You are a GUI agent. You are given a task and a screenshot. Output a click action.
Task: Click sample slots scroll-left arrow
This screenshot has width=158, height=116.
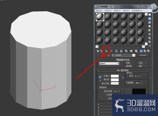click(x=97, y=47)
